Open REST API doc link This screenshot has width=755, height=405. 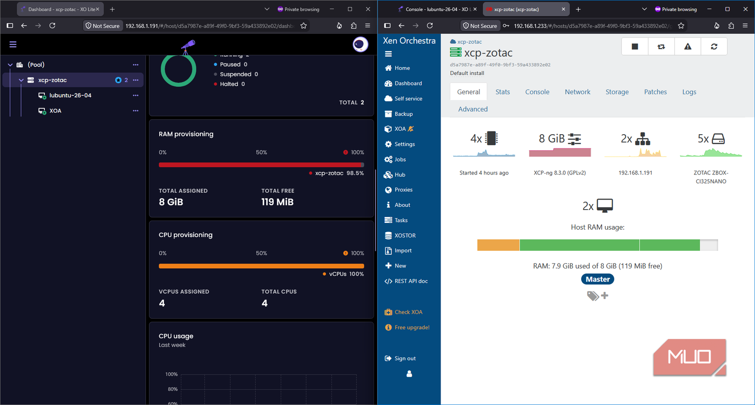pyautogui.click(x=406, y=281)
